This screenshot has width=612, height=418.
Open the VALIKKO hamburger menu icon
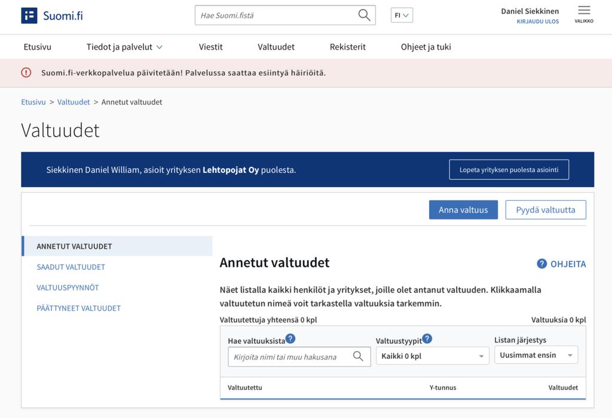(x=584, y=10)
